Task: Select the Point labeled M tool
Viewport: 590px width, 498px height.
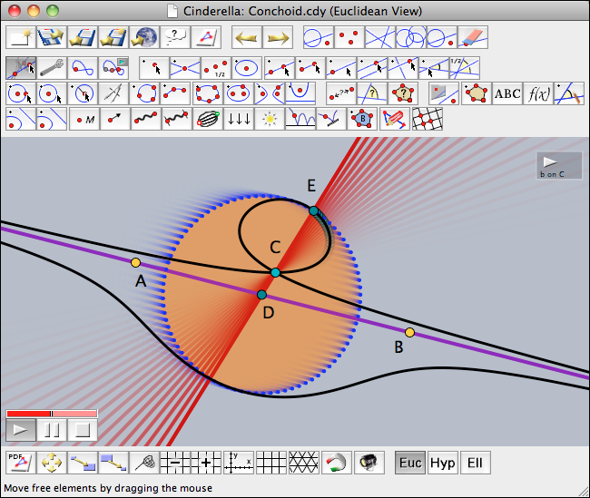Action: 84,119
